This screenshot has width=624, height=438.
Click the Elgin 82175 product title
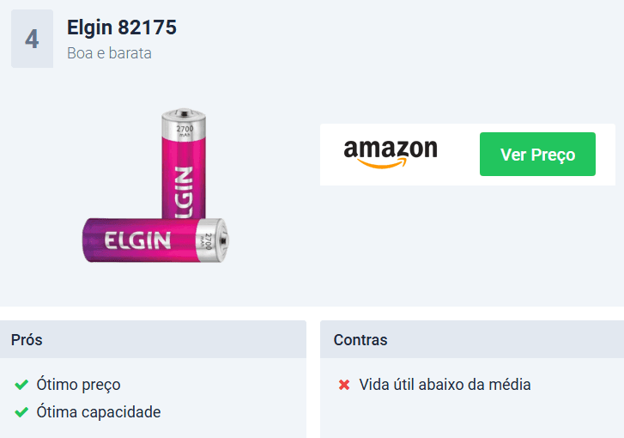(121, 27)
